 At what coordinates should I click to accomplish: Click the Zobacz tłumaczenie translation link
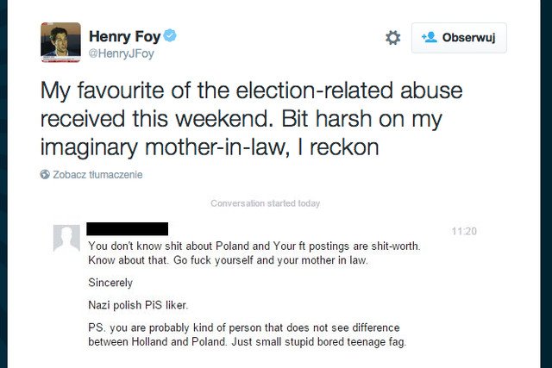[x=97, y=174]
